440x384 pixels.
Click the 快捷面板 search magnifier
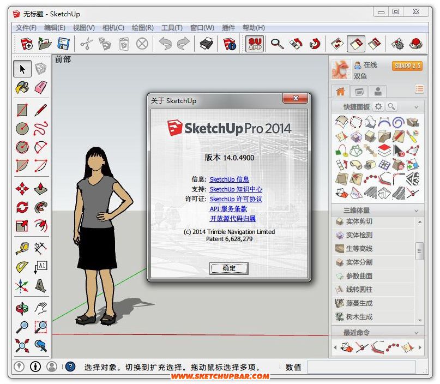click(x=391, y=107)
